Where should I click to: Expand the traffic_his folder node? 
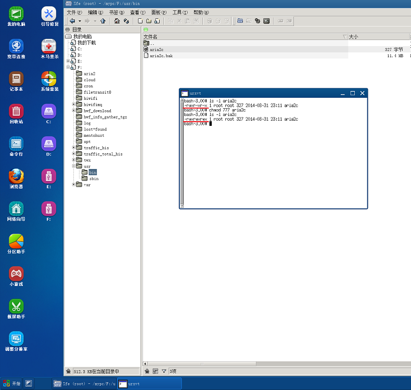tap(73, 148)
